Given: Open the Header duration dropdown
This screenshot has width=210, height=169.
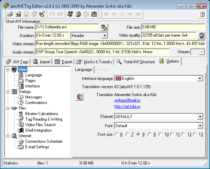Looking at the screenshot, I should (x=105, y=36).
